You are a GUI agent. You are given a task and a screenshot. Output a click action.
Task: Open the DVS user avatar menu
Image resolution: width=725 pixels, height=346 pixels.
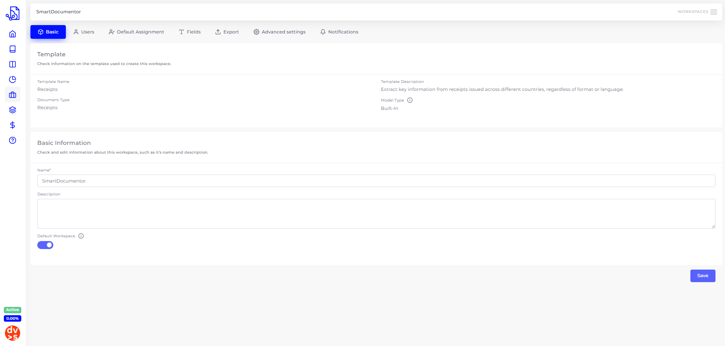click(13, 333)
